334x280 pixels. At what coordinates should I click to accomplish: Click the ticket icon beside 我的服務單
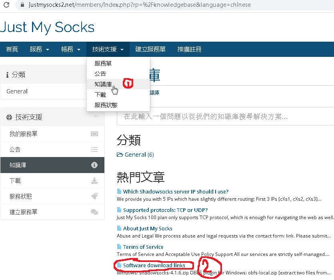[94, 134]
